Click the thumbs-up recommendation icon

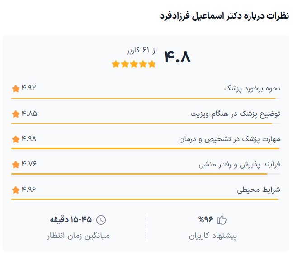point(222,220)
